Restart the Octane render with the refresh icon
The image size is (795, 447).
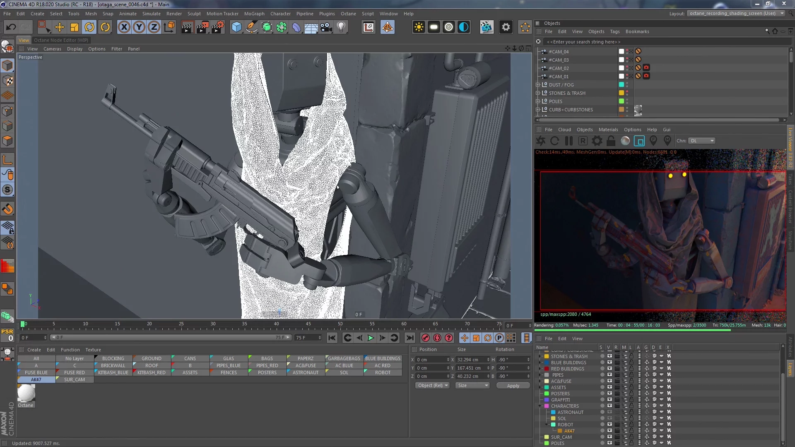click(554, 141)
